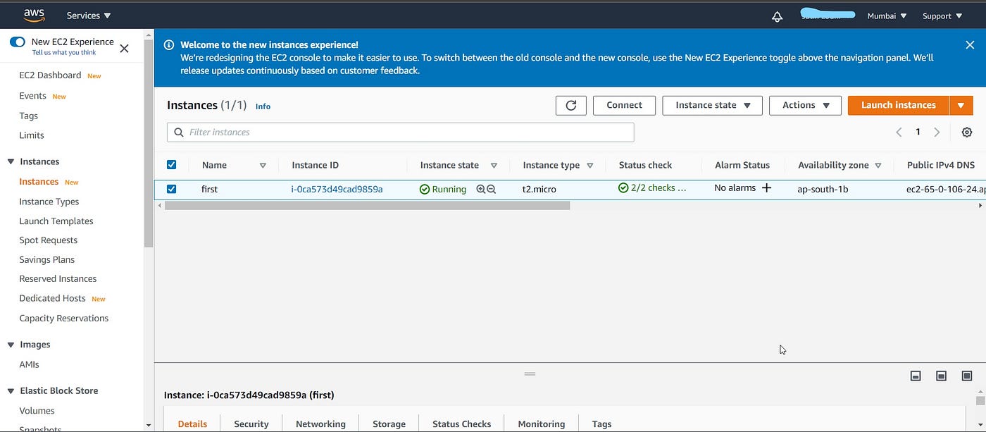The height and width of the screenshot is (432, 986).
Task: Close the New EC2 Experience notice
Action: pyautogui.click(x=124, y=49)
